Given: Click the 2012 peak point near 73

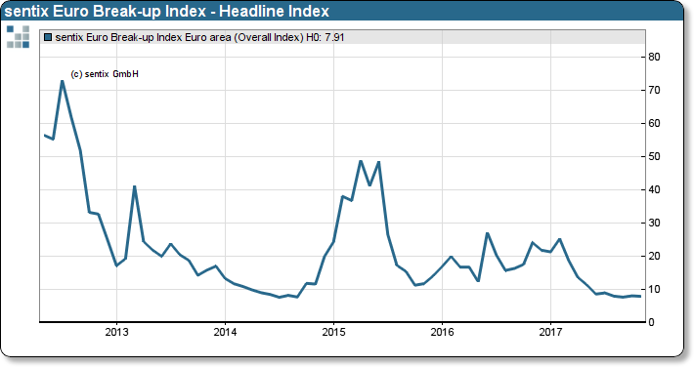Looking at the screenshot, I should [x=62, y=81].
